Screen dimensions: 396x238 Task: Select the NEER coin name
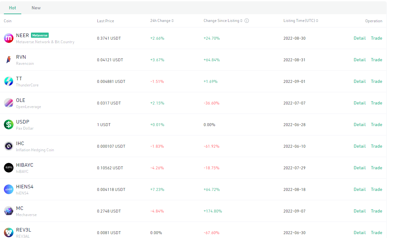click(x=23, y=35)
